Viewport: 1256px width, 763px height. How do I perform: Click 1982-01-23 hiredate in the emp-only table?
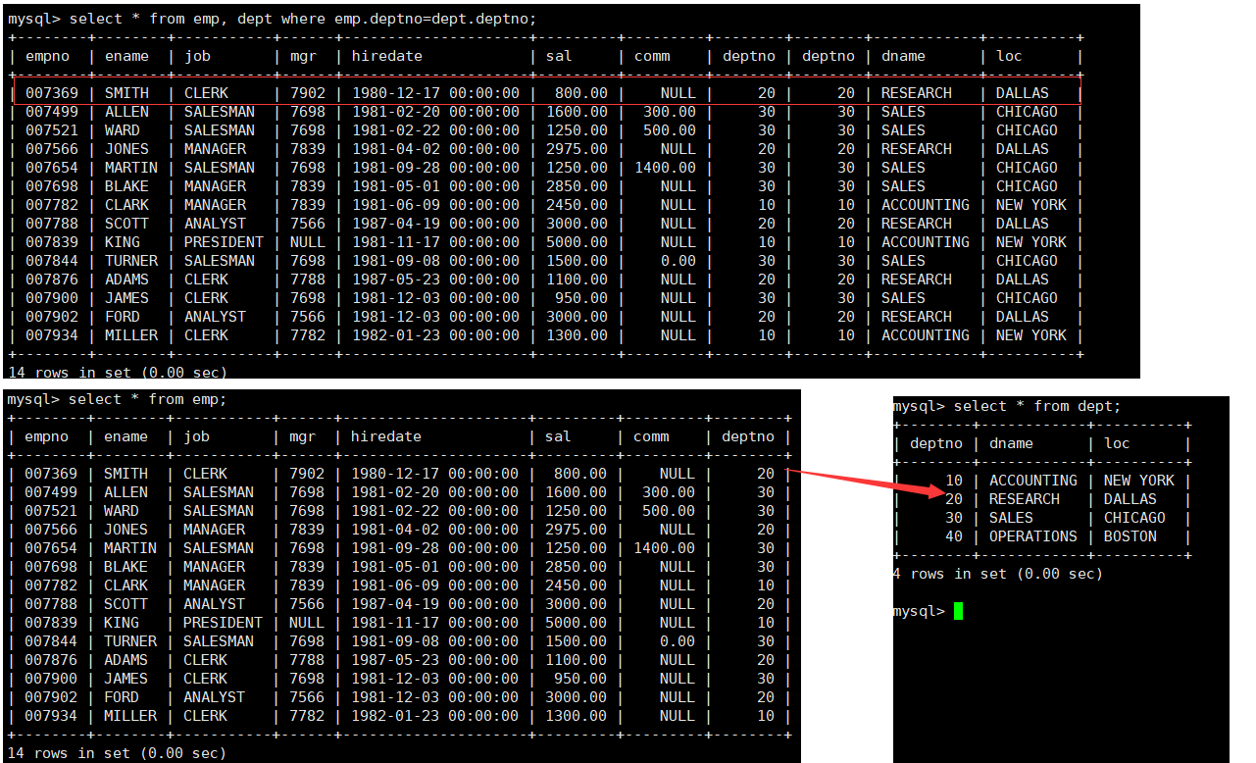394,716
